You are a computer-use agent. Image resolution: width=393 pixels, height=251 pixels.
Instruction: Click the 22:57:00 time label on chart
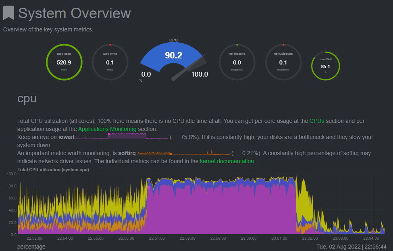point(157,239)
